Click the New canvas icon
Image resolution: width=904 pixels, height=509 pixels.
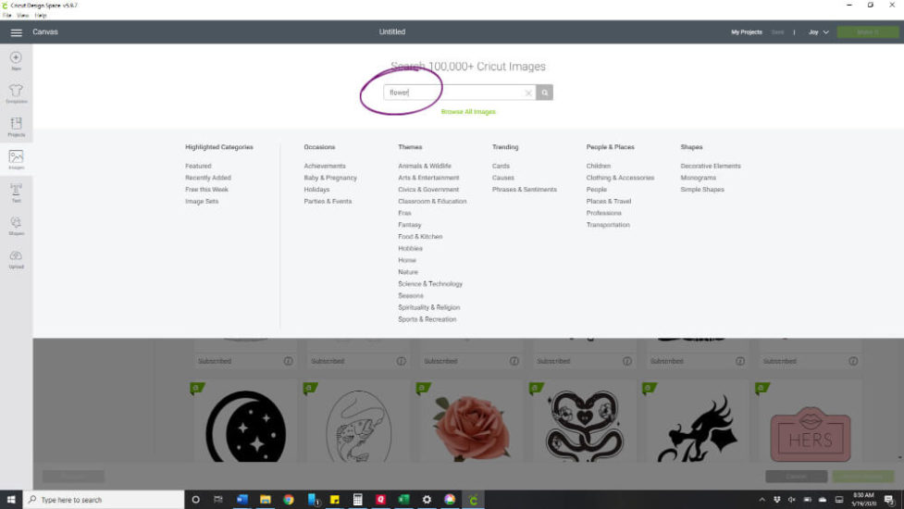click(16, 60)
